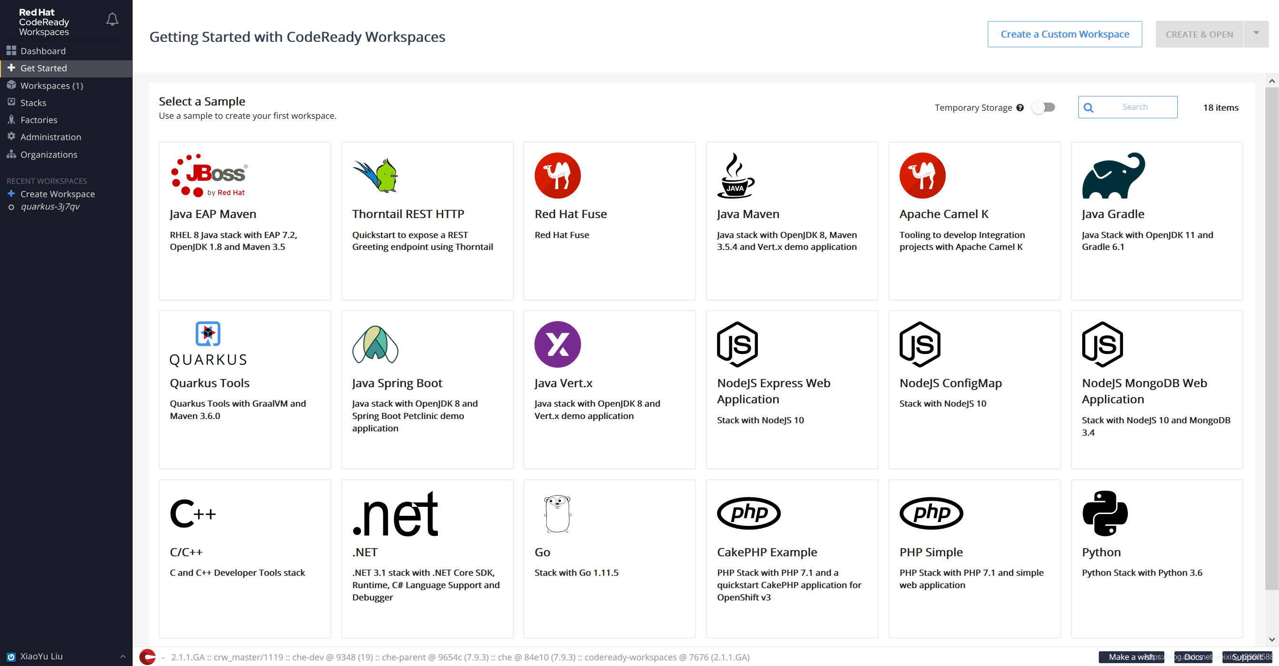1279x666 pixels.
Task: Click the NodeJS Express JS hexagon logo
Action: (737, 344)
